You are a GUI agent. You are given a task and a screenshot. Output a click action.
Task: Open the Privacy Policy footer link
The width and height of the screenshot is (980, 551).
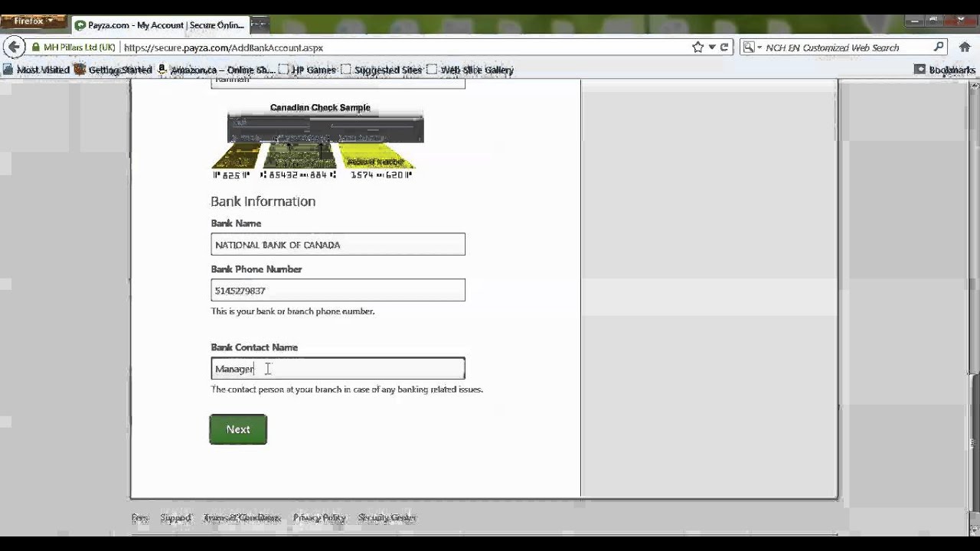319,518
